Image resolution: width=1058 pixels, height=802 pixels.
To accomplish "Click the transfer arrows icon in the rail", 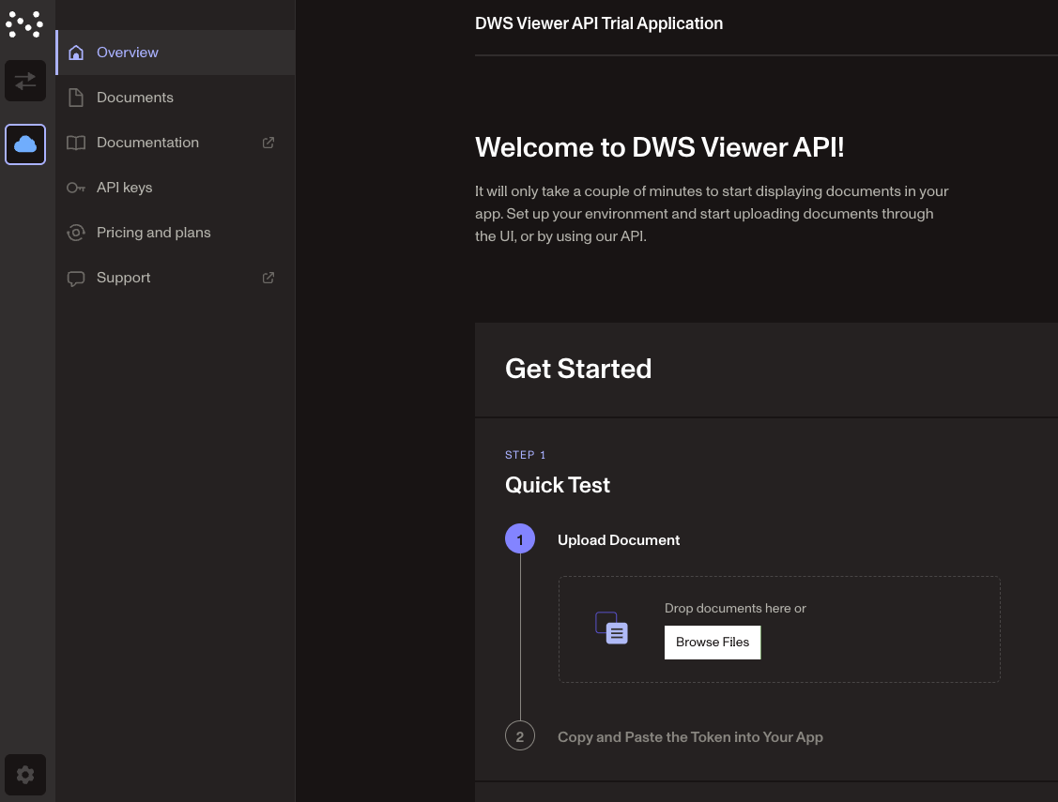I will (x=25, y=81).
